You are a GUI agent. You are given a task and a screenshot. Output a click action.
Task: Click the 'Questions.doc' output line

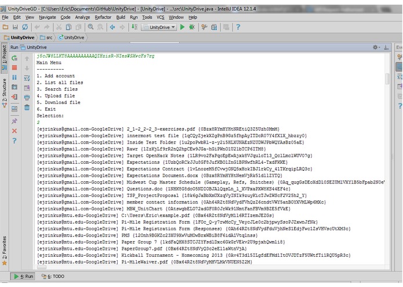coord(164,189)
